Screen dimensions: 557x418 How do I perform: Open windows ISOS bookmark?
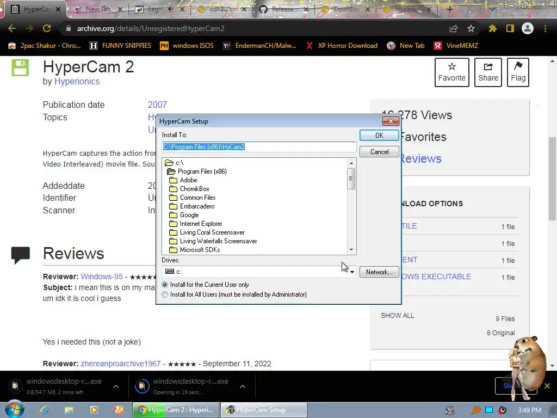187,46
